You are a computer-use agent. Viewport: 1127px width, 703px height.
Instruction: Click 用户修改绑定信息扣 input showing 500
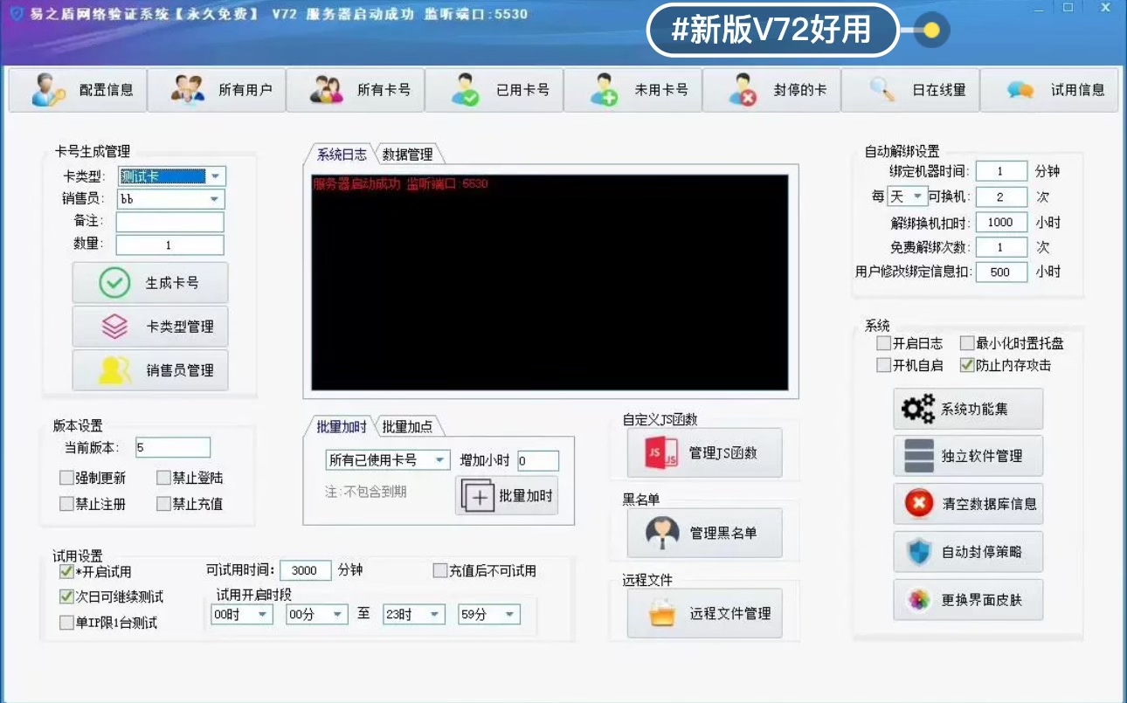[1001, 272]
